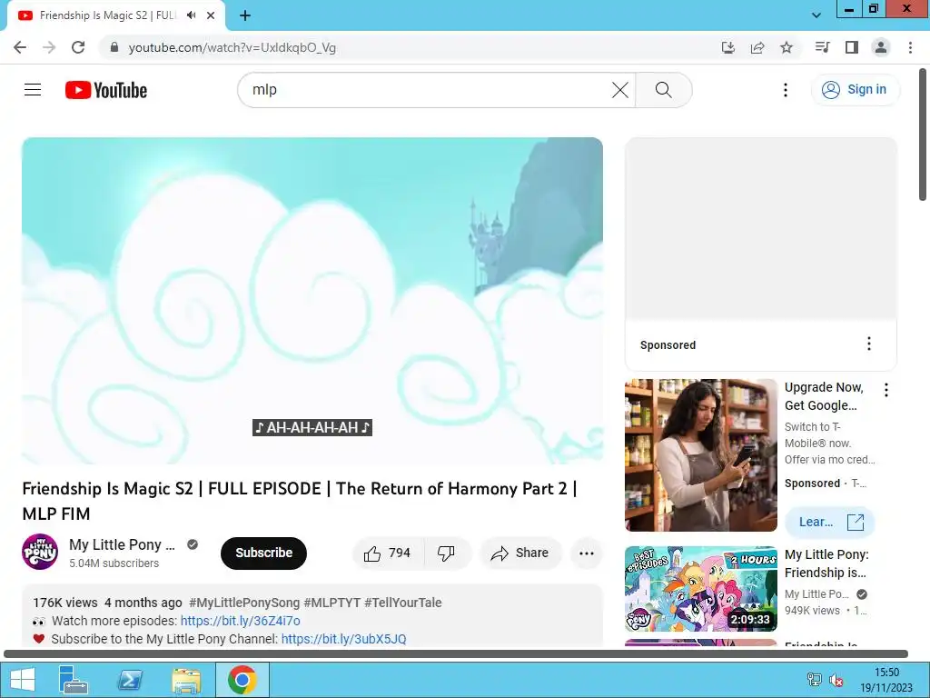Click the browser forward arrow
The image size is (930, 698).
49,47
